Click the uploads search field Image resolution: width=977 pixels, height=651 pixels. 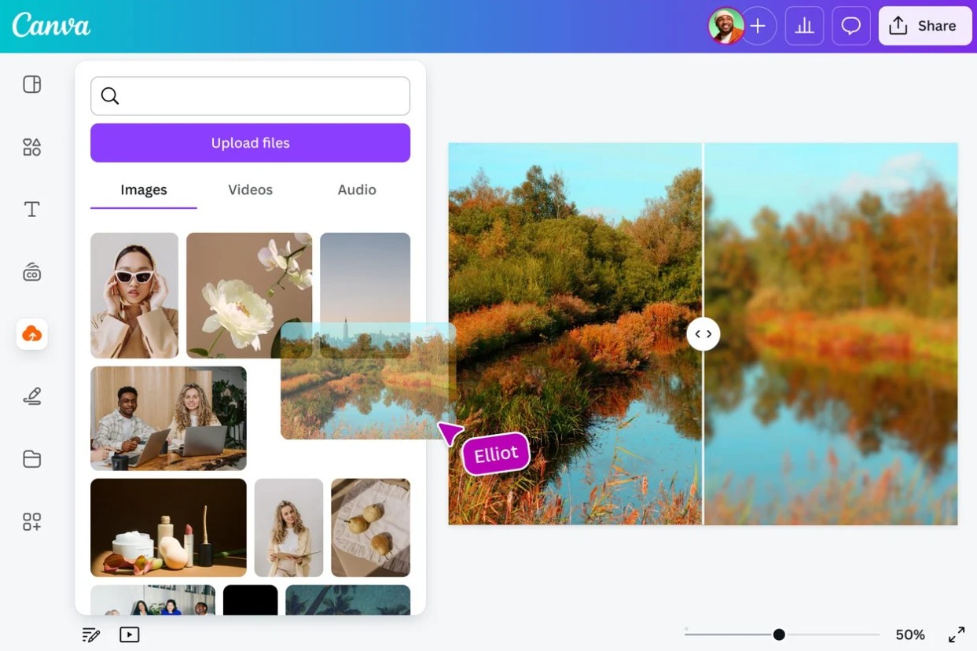tap(259, 96)
